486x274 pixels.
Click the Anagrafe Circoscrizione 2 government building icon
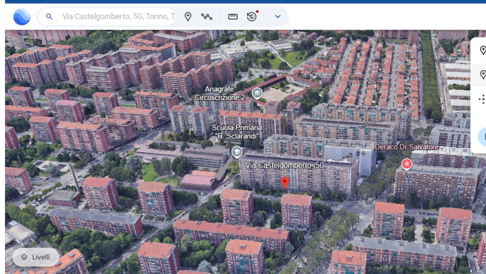pyautogui.click(x=257, y=93)
